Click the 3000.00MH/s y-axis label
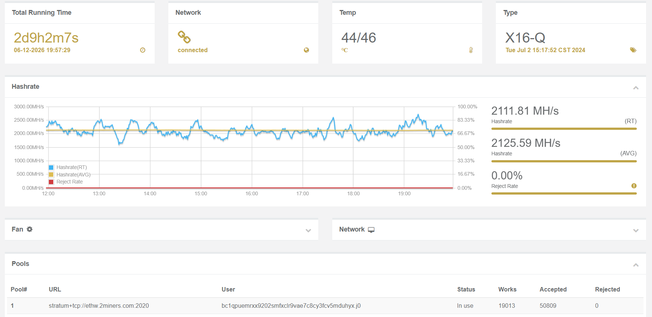This screenshot has height=317, width=652. pyautogui.click(x=29, y=107)
